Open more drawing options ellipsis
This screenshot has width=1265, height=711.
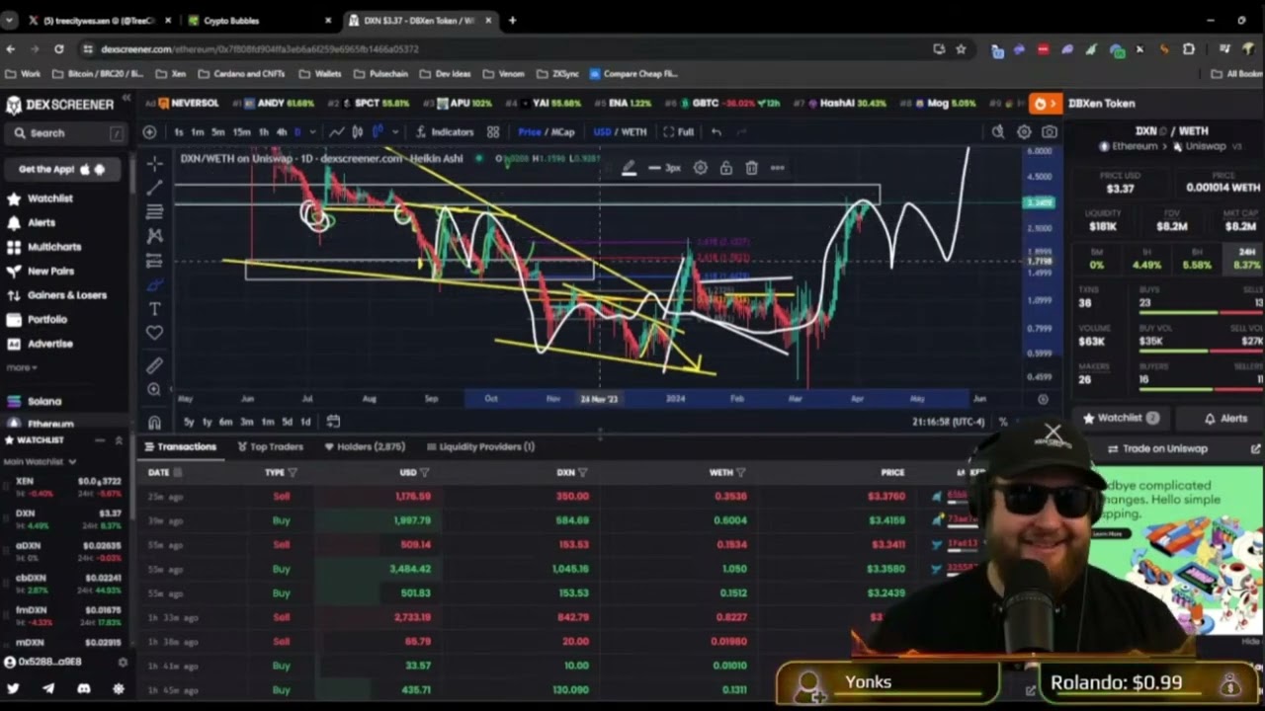(x=777, y=168)
